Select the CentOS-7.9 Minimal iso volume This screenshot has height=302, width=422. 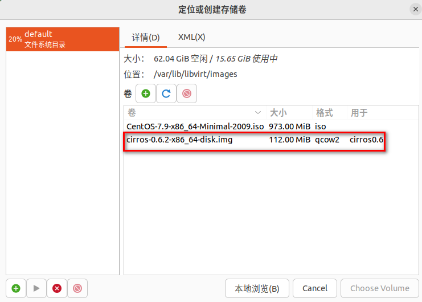[x=195, y=126]
